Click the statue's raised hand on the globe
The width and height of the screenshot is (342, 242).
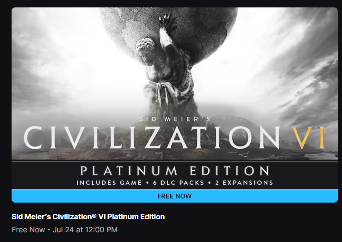tap(166, 22)
